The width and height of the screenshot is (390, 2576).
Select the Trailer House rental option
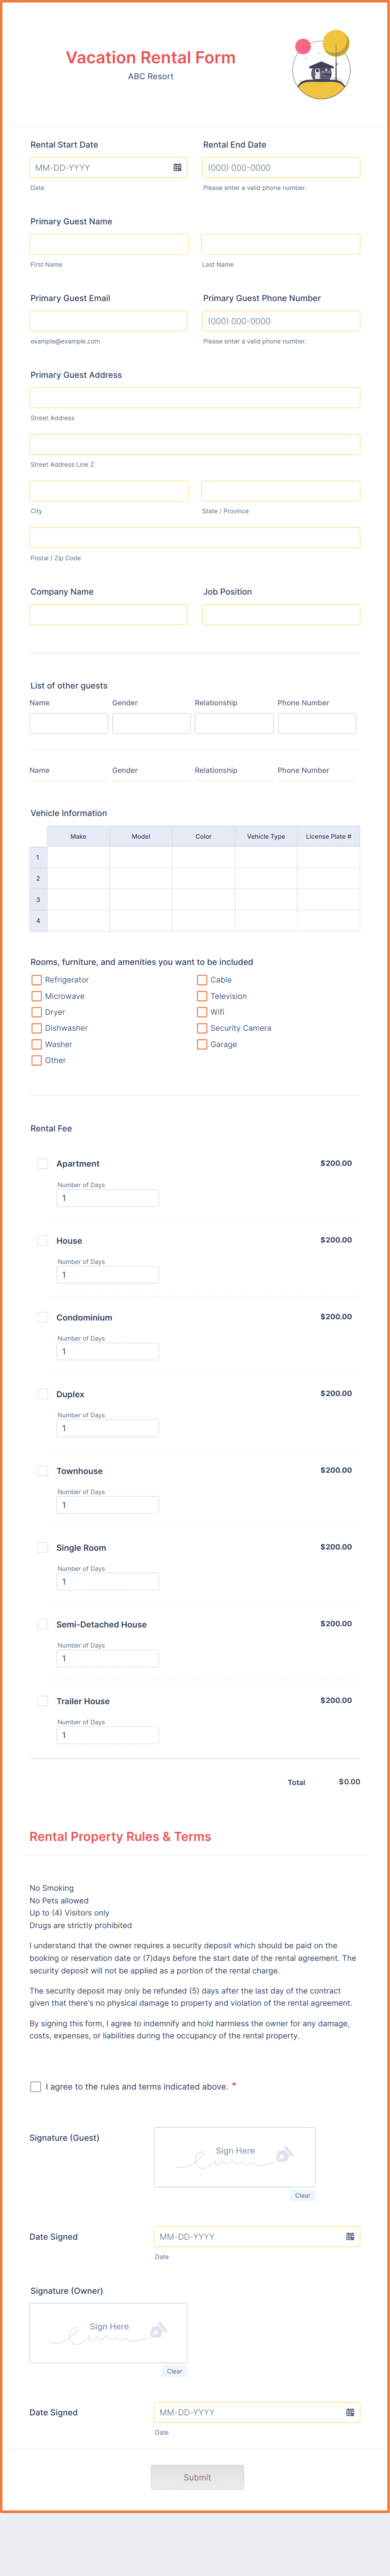[x=43, y=1700]
